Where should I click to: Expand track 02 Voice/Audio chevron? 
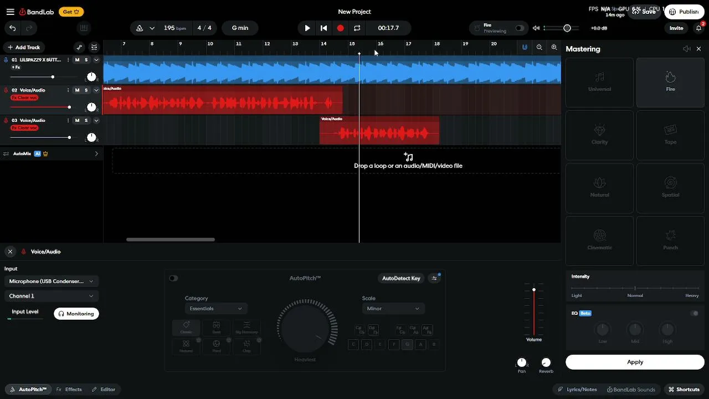(96, 90)
